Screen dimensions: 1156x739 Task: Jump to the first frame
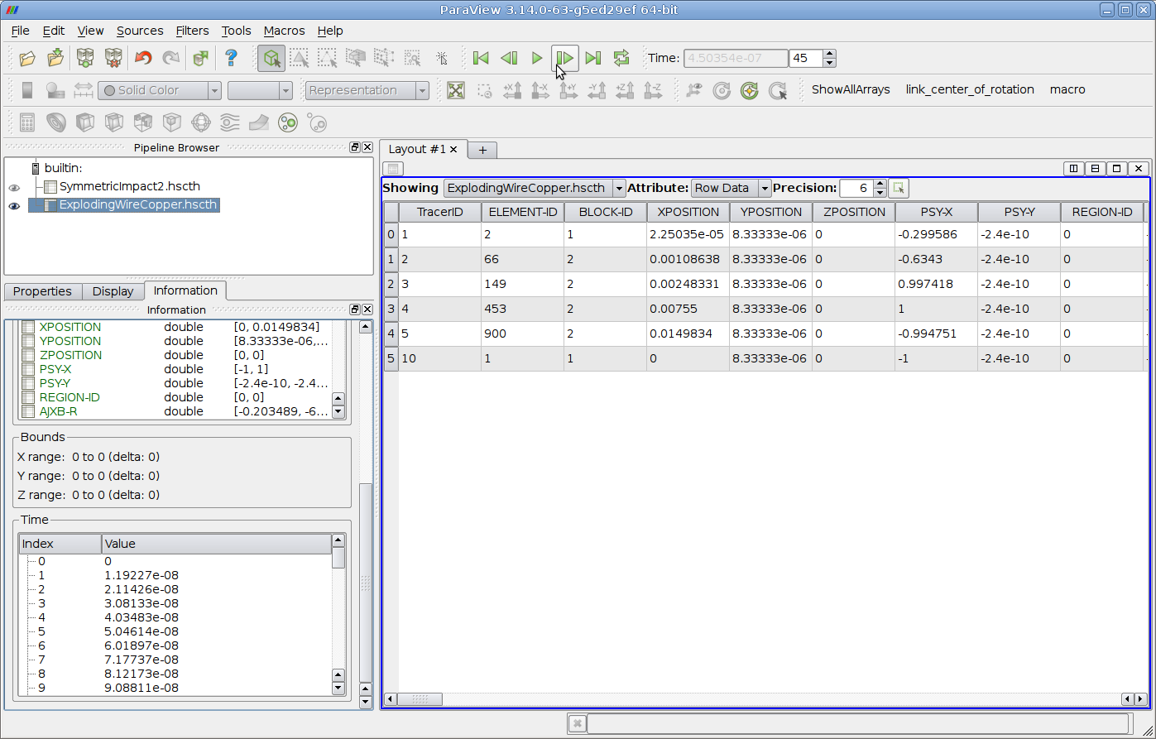coord(481,58)
